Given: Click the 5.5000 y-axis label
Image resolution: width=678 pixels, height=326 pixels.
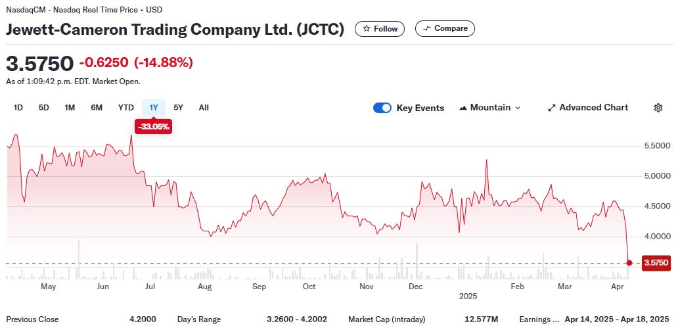Looking at the screenshot, I should [x=657, y=146].
